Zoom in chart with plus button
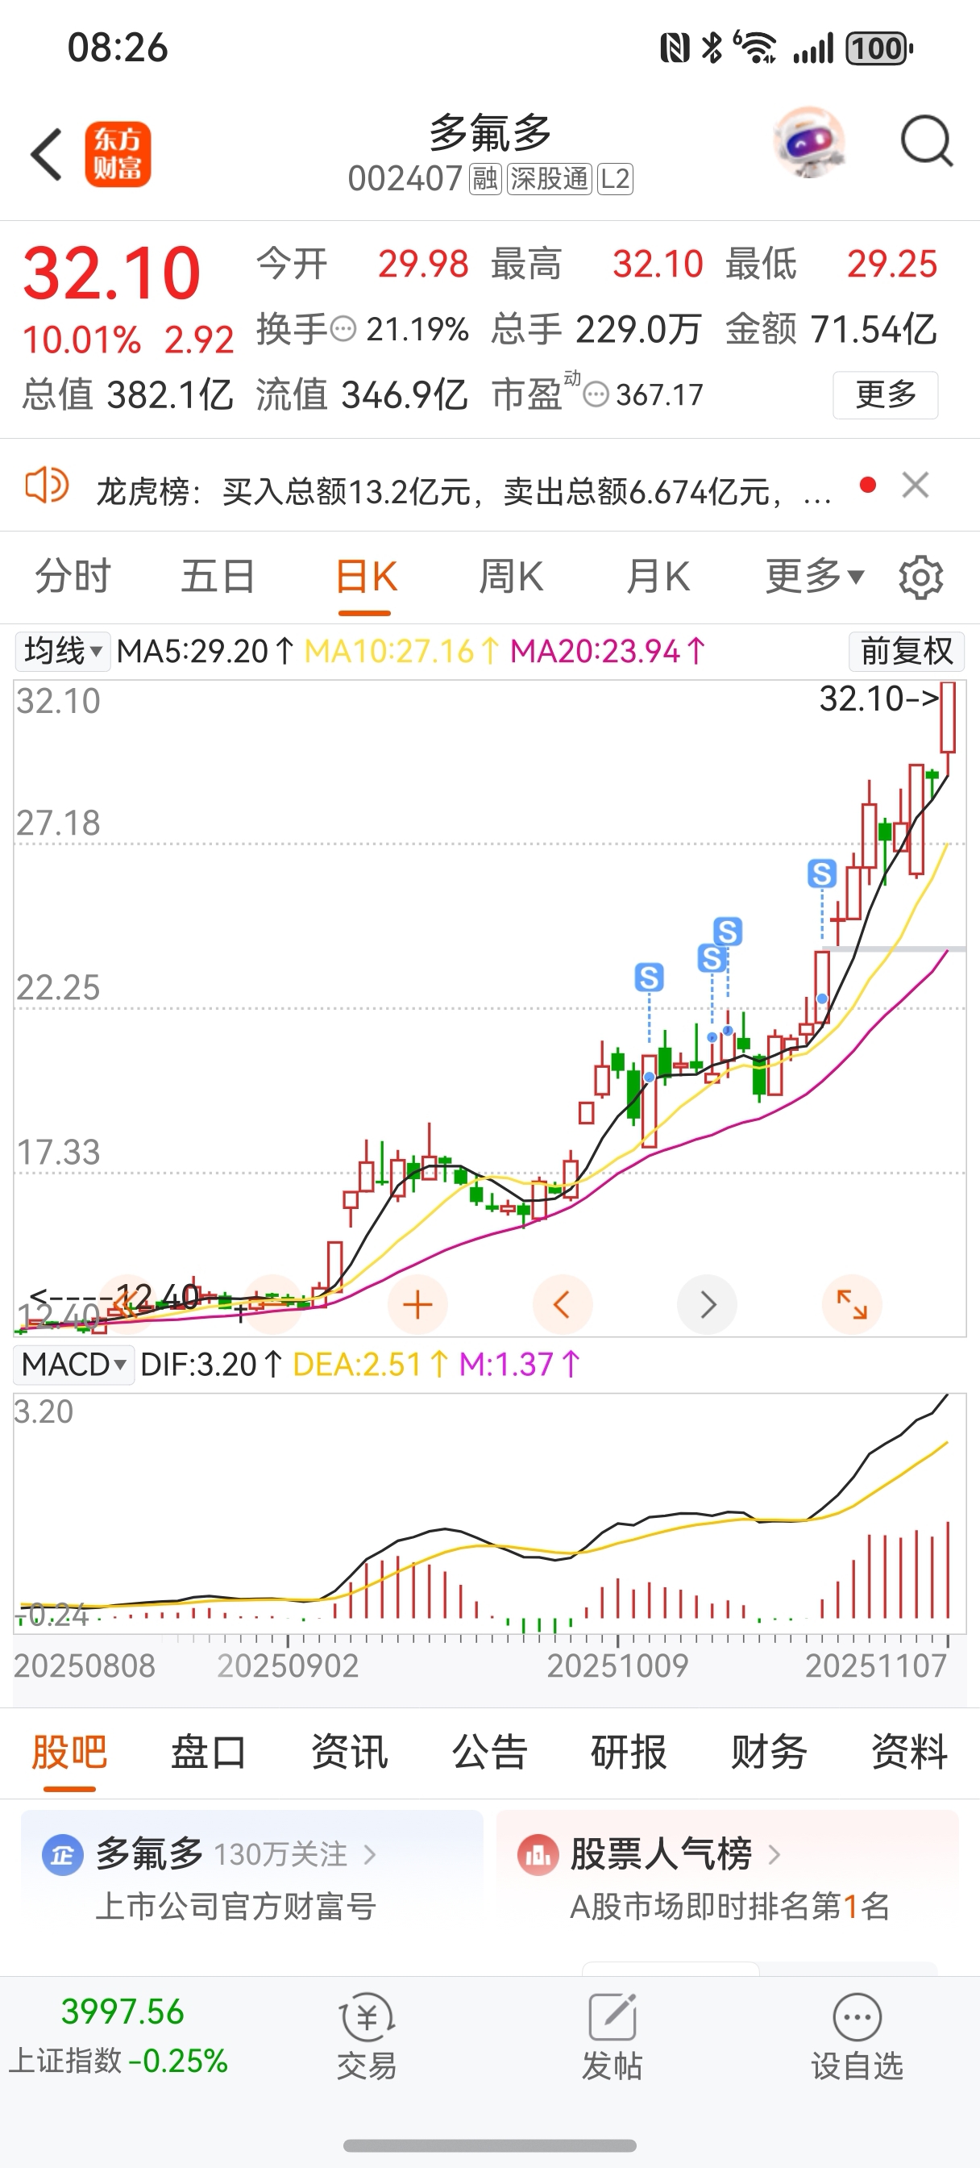 (417, 1304)
